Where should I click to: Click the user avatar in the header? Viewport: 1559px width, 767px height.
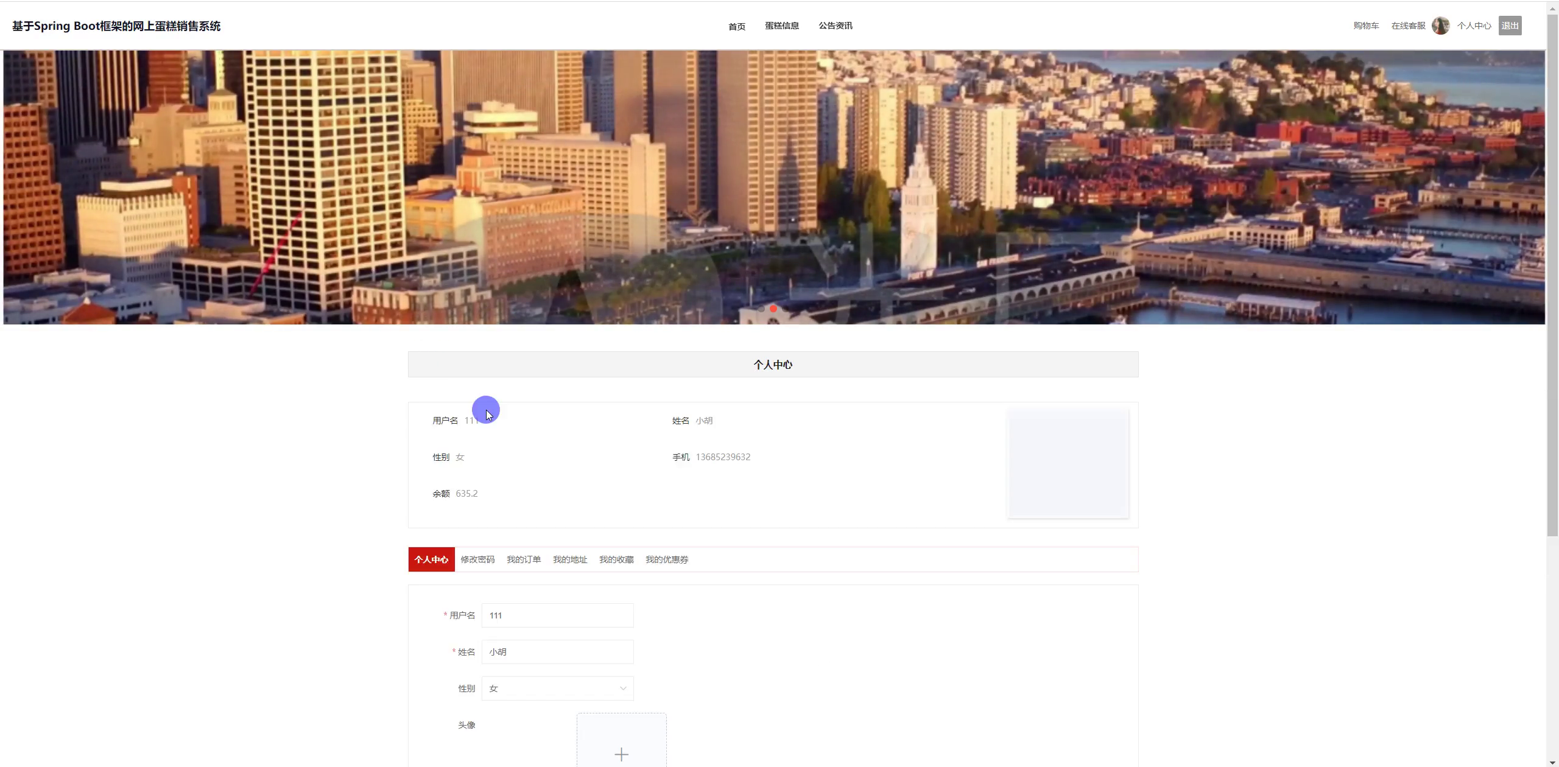click(x=1440, y=26)
